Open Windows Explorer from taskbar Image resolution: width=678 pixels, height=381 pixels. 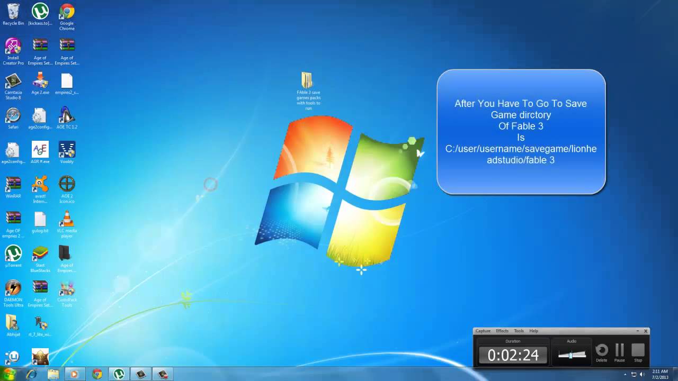pos(53,374)
